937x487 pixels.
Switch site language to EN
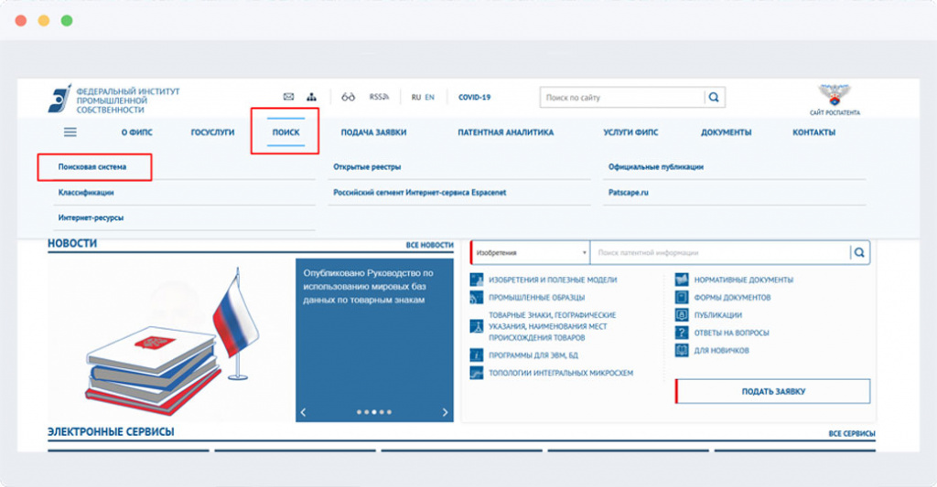coord(429,97)
